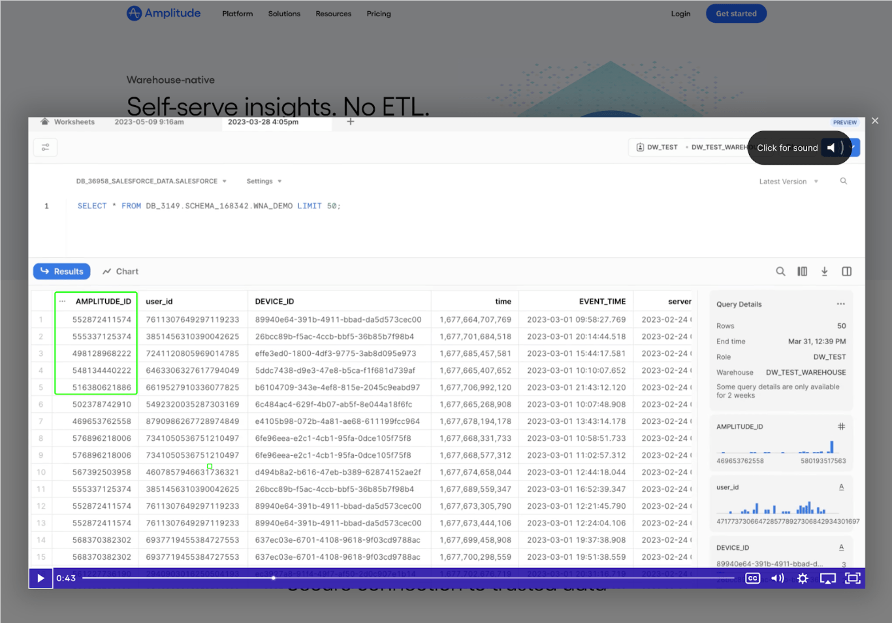
Task: Click the Login link
Action: pos(680,14)
